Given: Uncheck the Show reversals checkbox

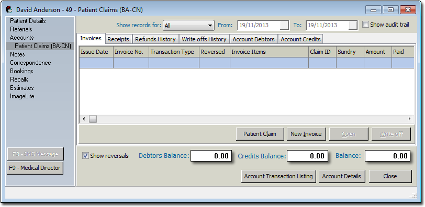Looking at the screenshot, I should tap(85, 156).
